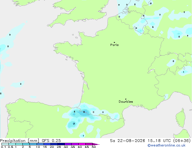Select the 2–5 mm legend swatch
The image size is (192, 148).
click(x=26, y=144)
